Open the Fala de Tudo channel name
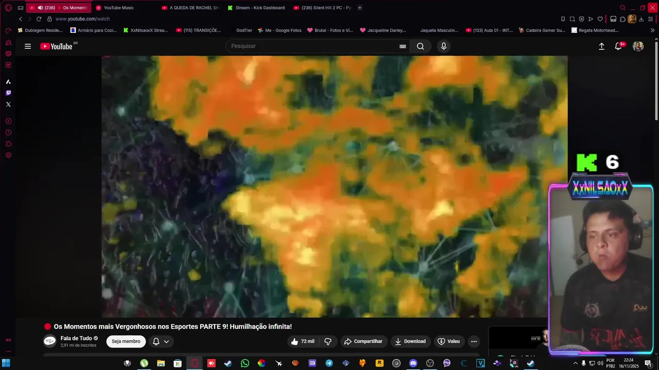 click(76, 338)
